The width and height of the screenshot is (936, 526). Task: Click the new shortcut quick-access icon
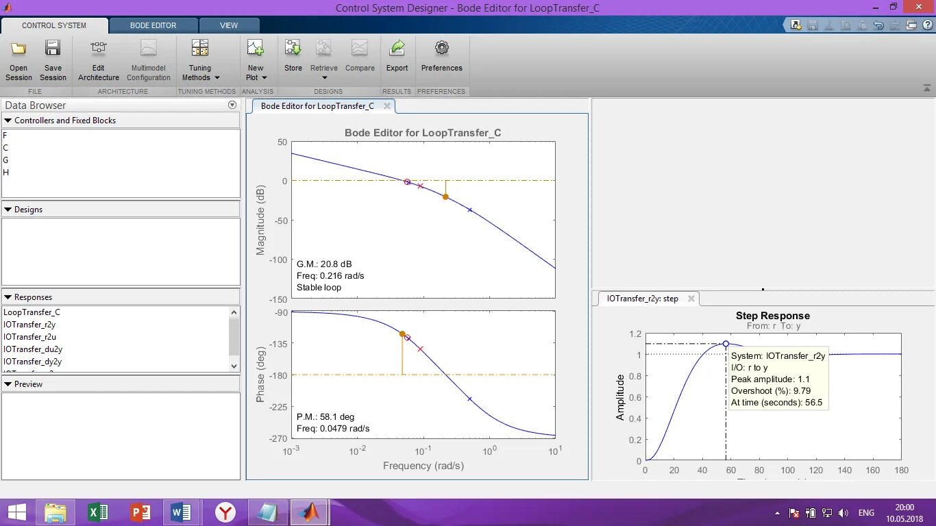click(x=796, y=25)
